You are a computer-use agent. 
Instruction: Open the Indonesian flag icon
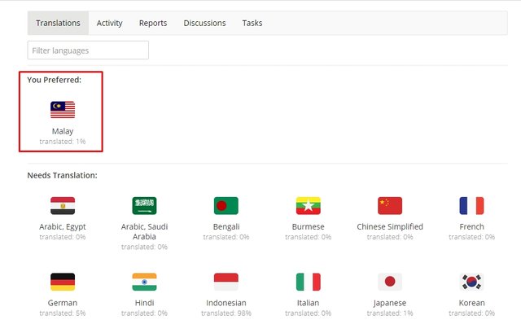(225, 282)
